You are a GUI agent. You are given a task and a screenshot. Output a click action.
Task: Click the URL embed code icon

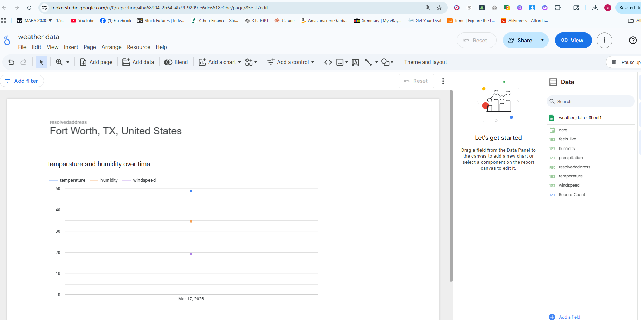(328, 62)
